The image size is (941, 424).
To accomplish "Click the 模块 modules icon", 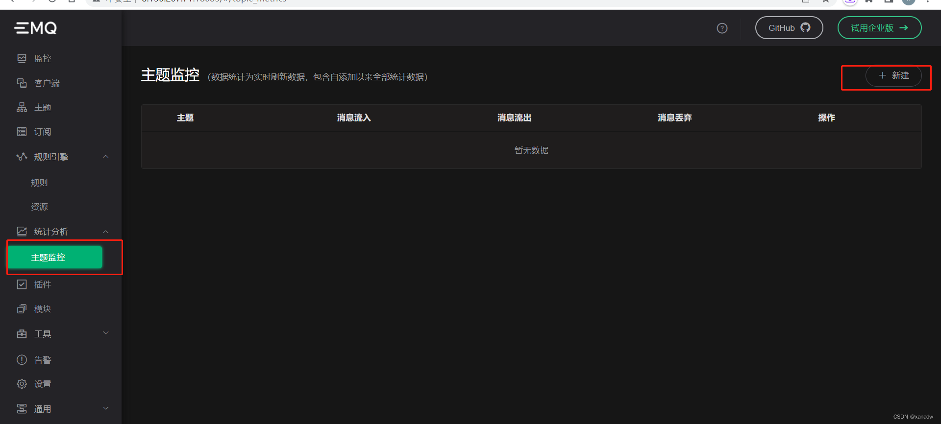I will pyautogui.click(x=22, y=309).
